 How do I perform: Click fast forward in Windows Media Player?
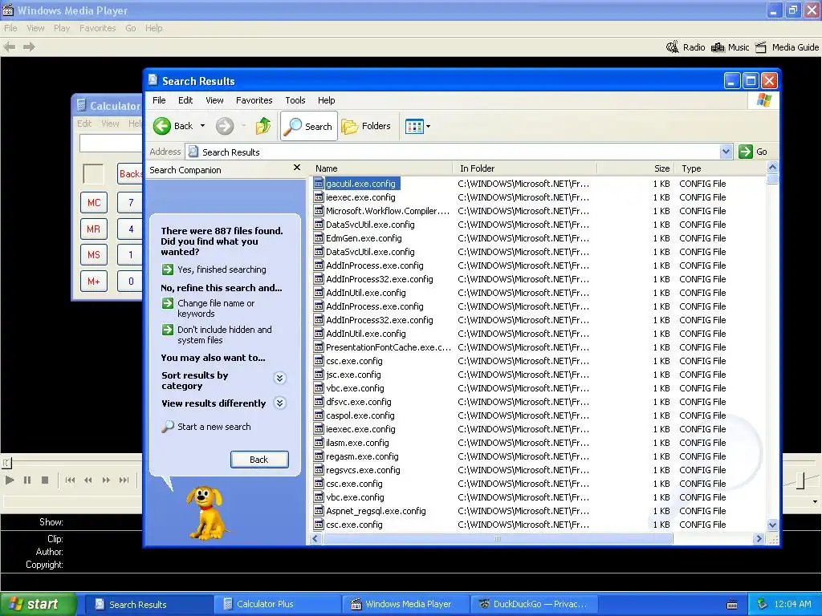106,480
